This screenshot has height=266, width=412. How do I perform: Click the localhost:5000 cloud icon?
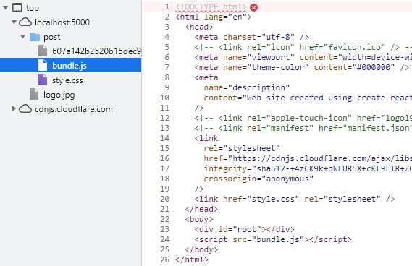(25, 22)
